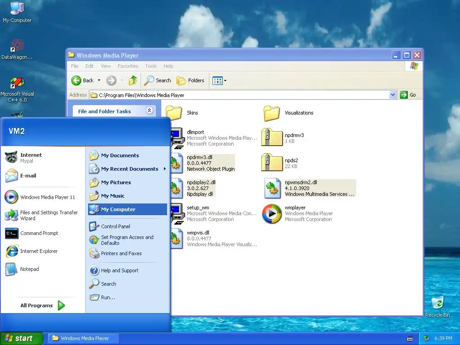
Task: Click the Search toolbar button
Action: [x=158, y=80]
